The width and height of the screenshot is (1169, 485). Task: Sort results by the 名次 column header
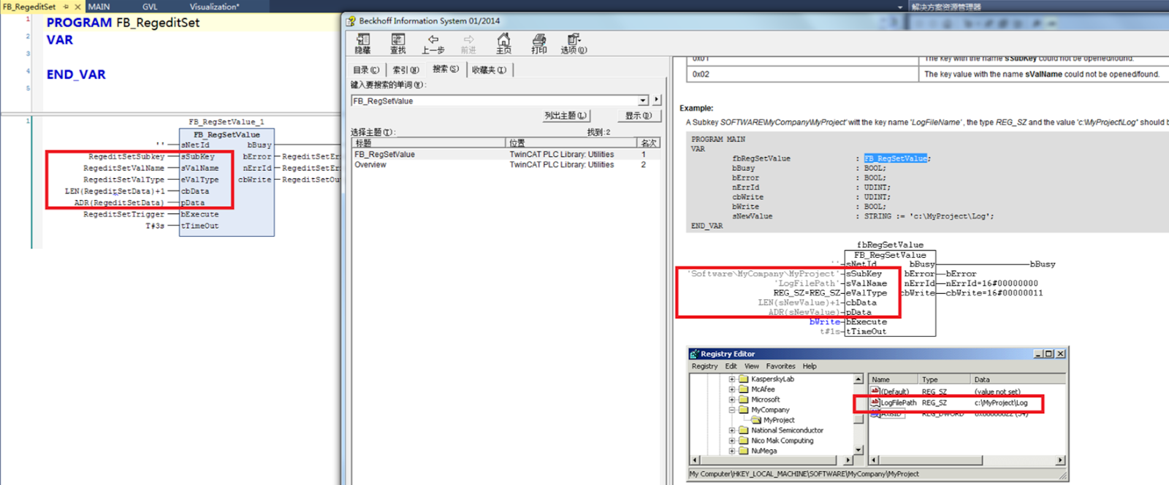point(649,143)
